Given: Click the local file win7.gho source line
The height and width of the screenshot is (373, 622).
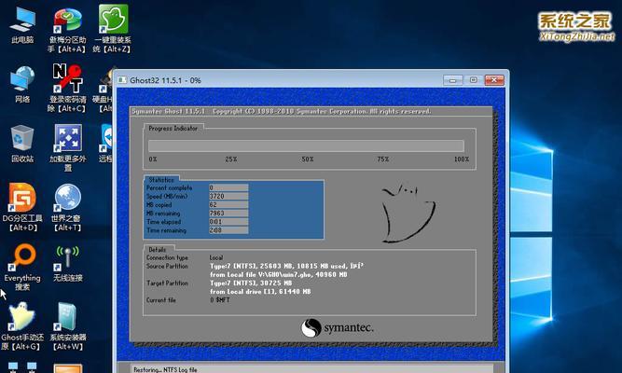Looking at the screenshot, I should click(x=279, y=274).
